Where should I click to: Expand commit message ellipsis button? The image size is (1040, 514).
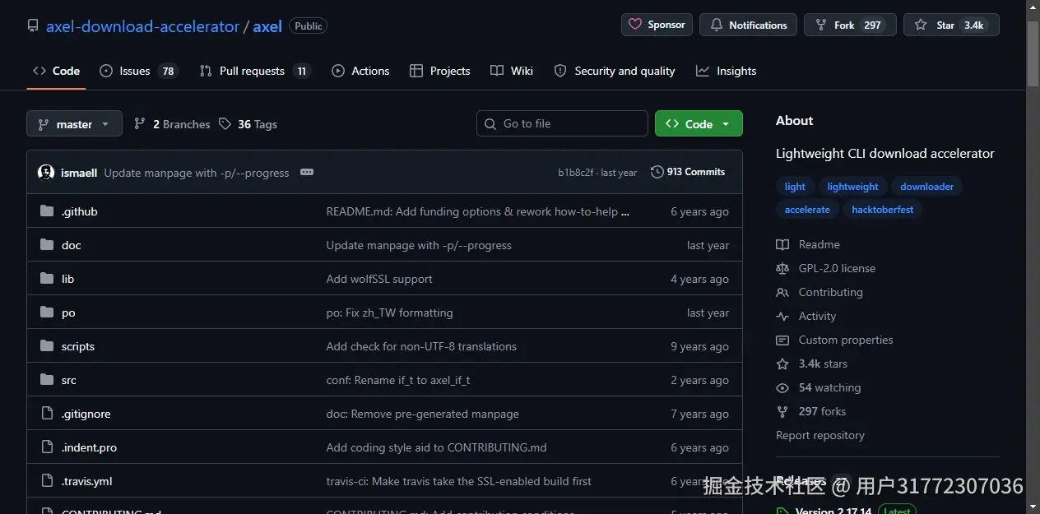pos(307,172)
